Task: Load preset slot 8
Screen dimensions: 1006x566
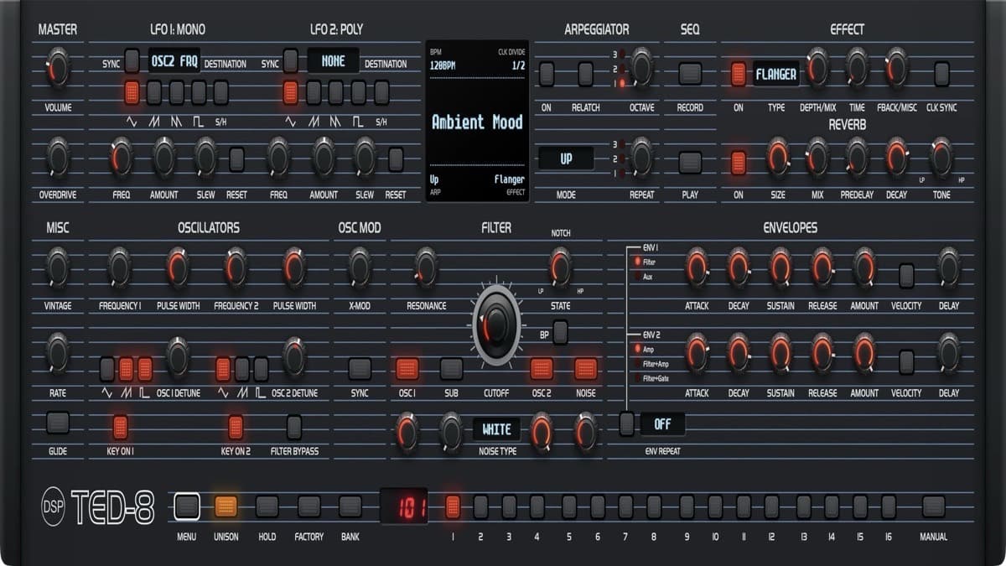Action: pyautogui.click(x=654, y=506)
